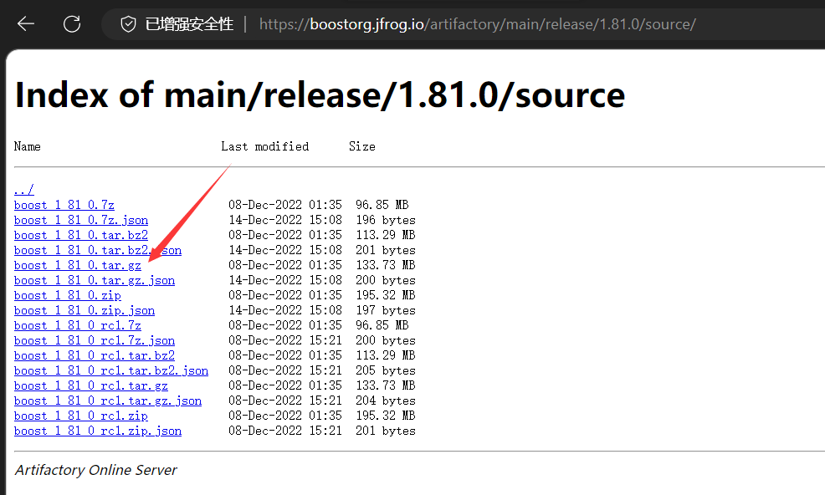Download boost_1_81_0_rc1.7z archive

pyautogui.click(x=76, y=324)
